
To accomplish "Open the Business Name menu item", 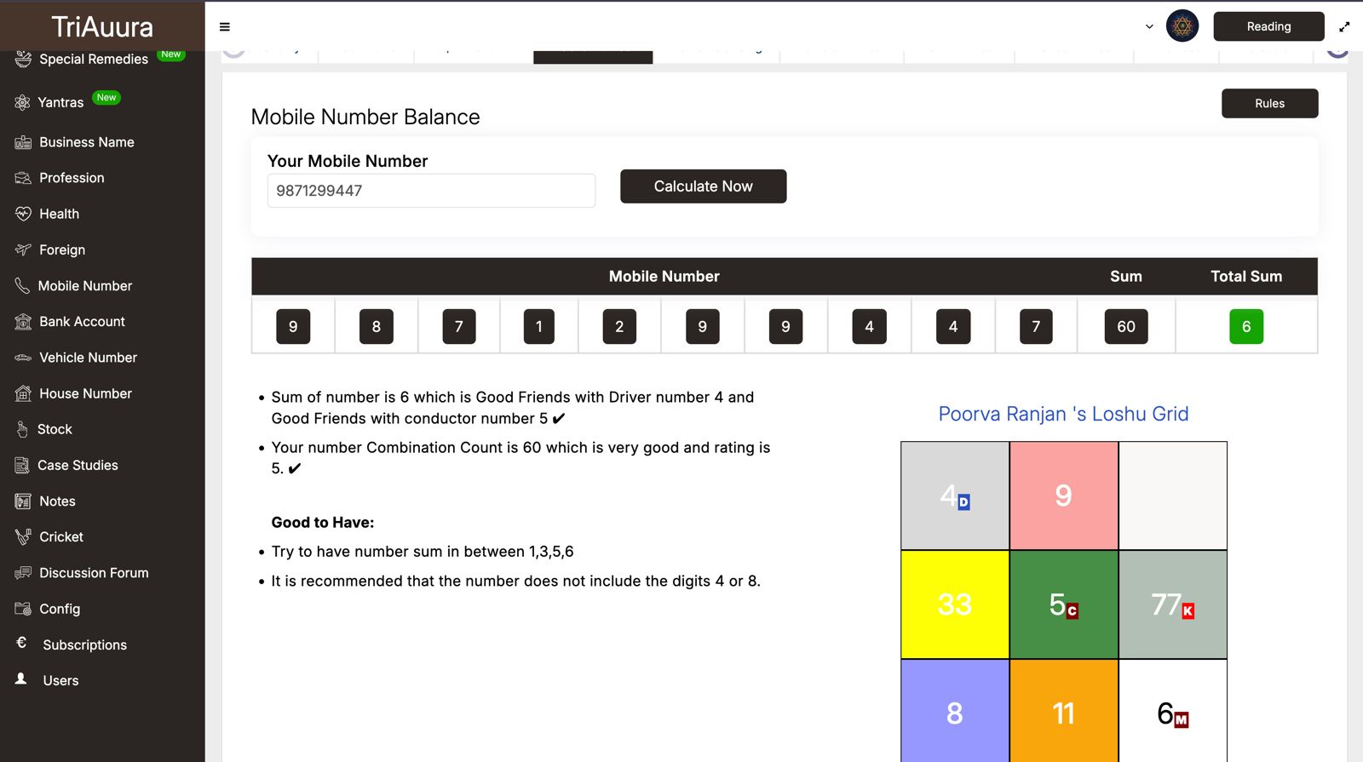I will [x=86, y=142].
